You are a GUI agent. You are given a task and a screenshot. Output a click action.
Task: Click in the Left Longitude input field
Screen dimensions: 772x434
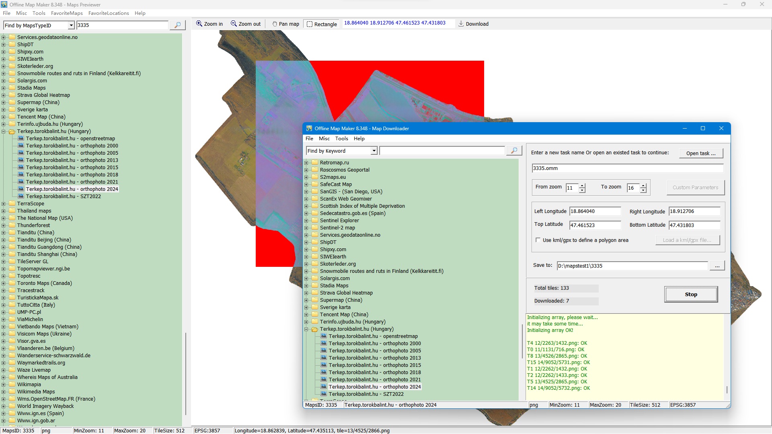[595, 211]
